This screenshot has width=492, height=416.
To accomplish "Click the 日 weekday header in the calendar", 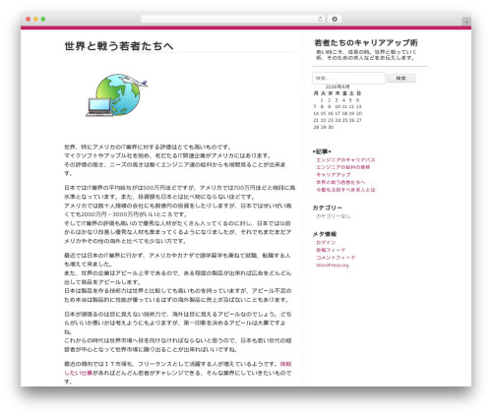I will [358, 93].
